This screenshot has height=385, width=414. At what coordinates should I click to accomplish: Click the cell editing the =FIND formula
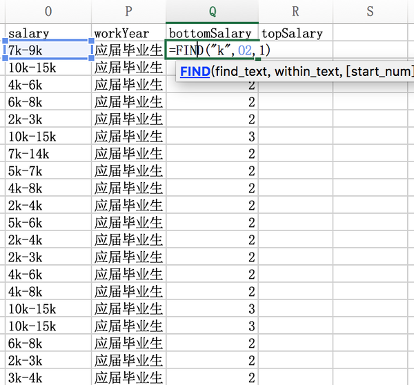pyautogui.click(x=212, y=50)
